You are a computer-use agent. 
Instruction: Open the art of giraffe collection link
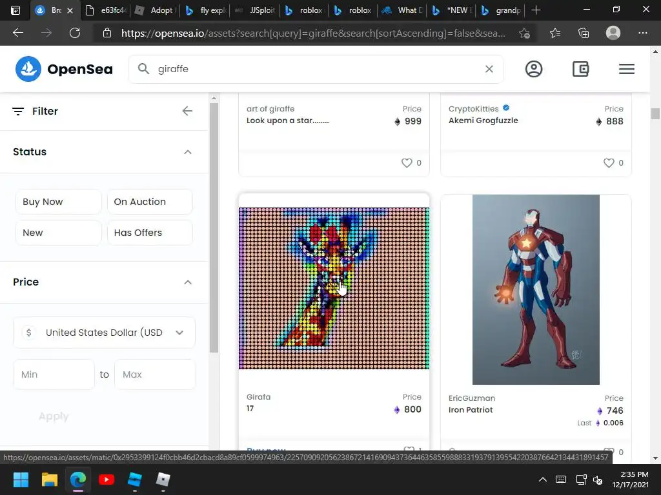pos(270,108)
